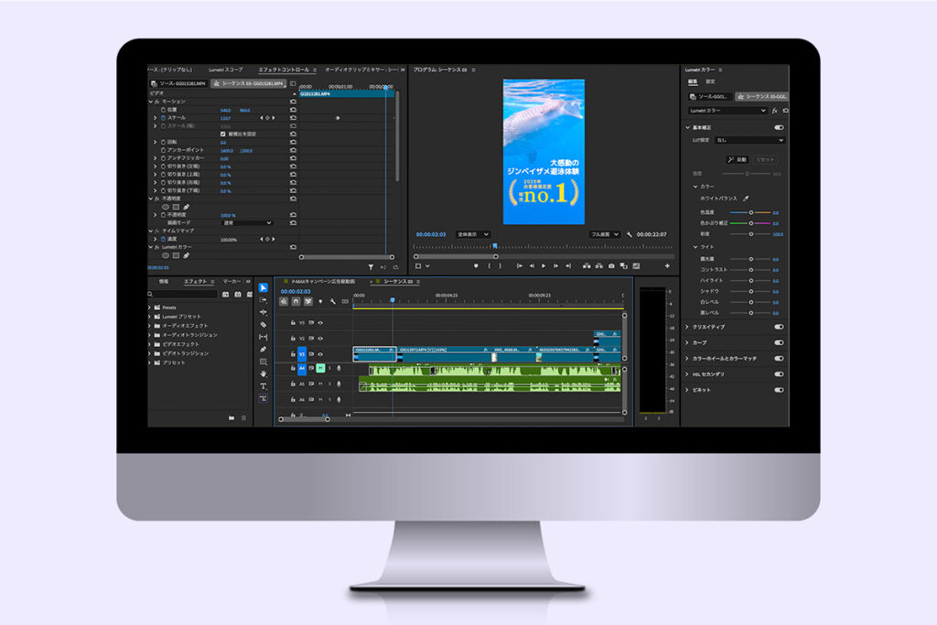Viewport: 937px width, 625px height.
Task: Switch to the Lumetri スコープ tab
Action: pos(225,70)
